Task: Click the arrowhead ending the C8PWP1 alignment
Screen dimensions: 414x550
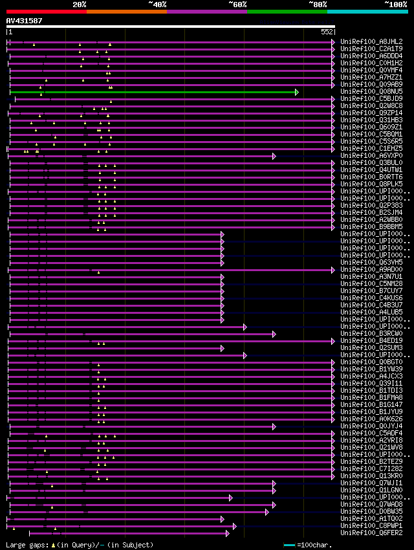Action: pyautogui.click(x=235, y=527)
